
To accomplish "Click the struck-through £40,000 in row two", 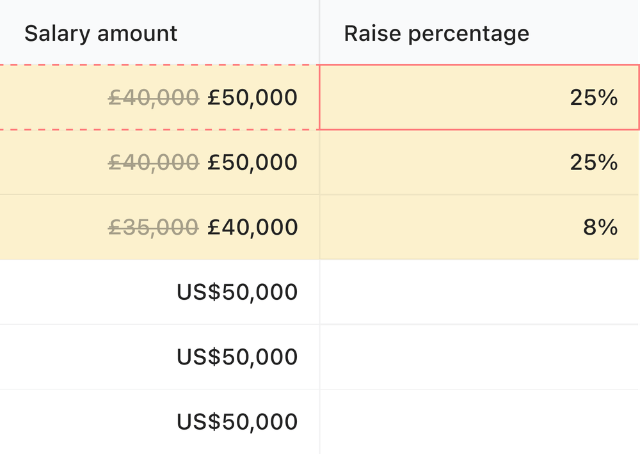I will pyautogui.click(x=154, y=162).
